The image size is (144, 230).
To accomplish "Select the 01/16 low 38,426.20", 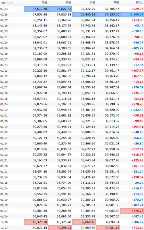I will 88,177.
